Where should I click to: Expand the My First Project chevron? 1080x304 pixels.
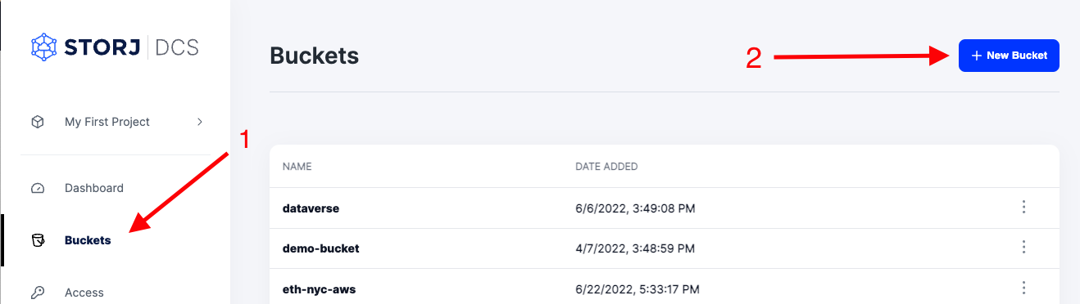199,122
